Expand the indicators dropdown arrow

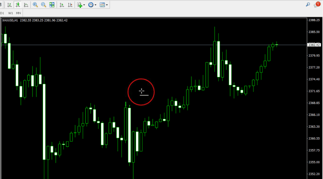pos(84,5)
